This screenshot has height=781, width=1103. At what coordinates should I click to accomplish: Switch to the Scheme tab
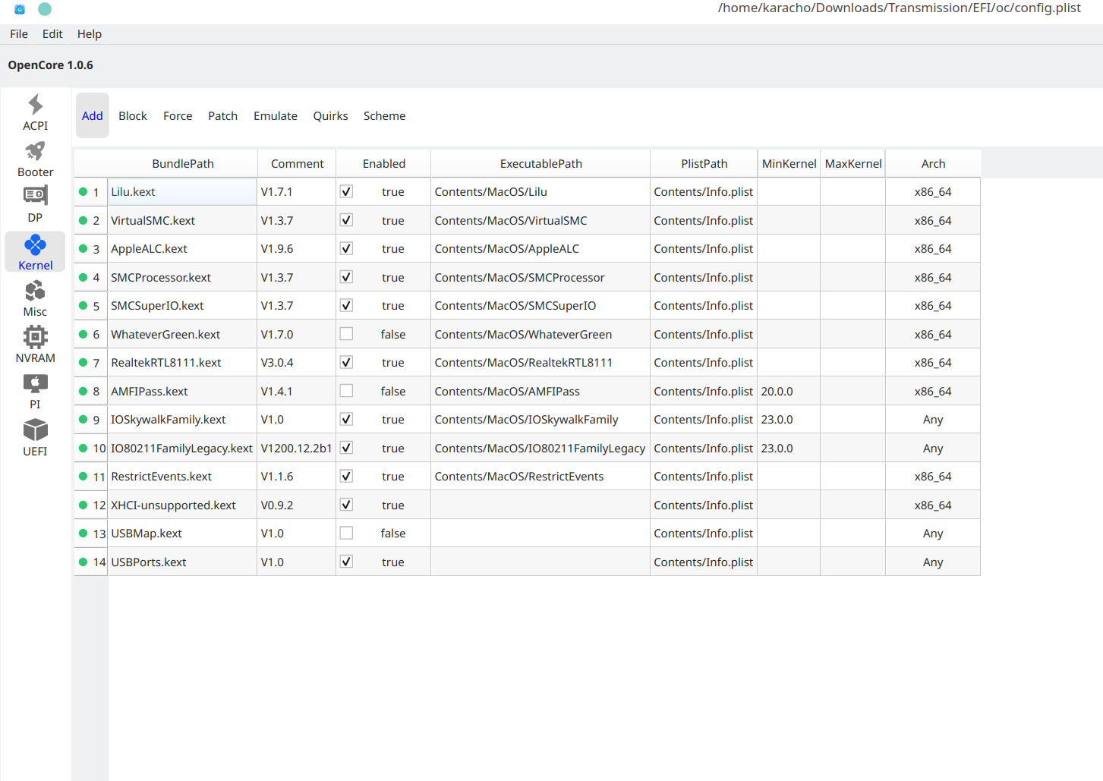(x=385, y=115)
